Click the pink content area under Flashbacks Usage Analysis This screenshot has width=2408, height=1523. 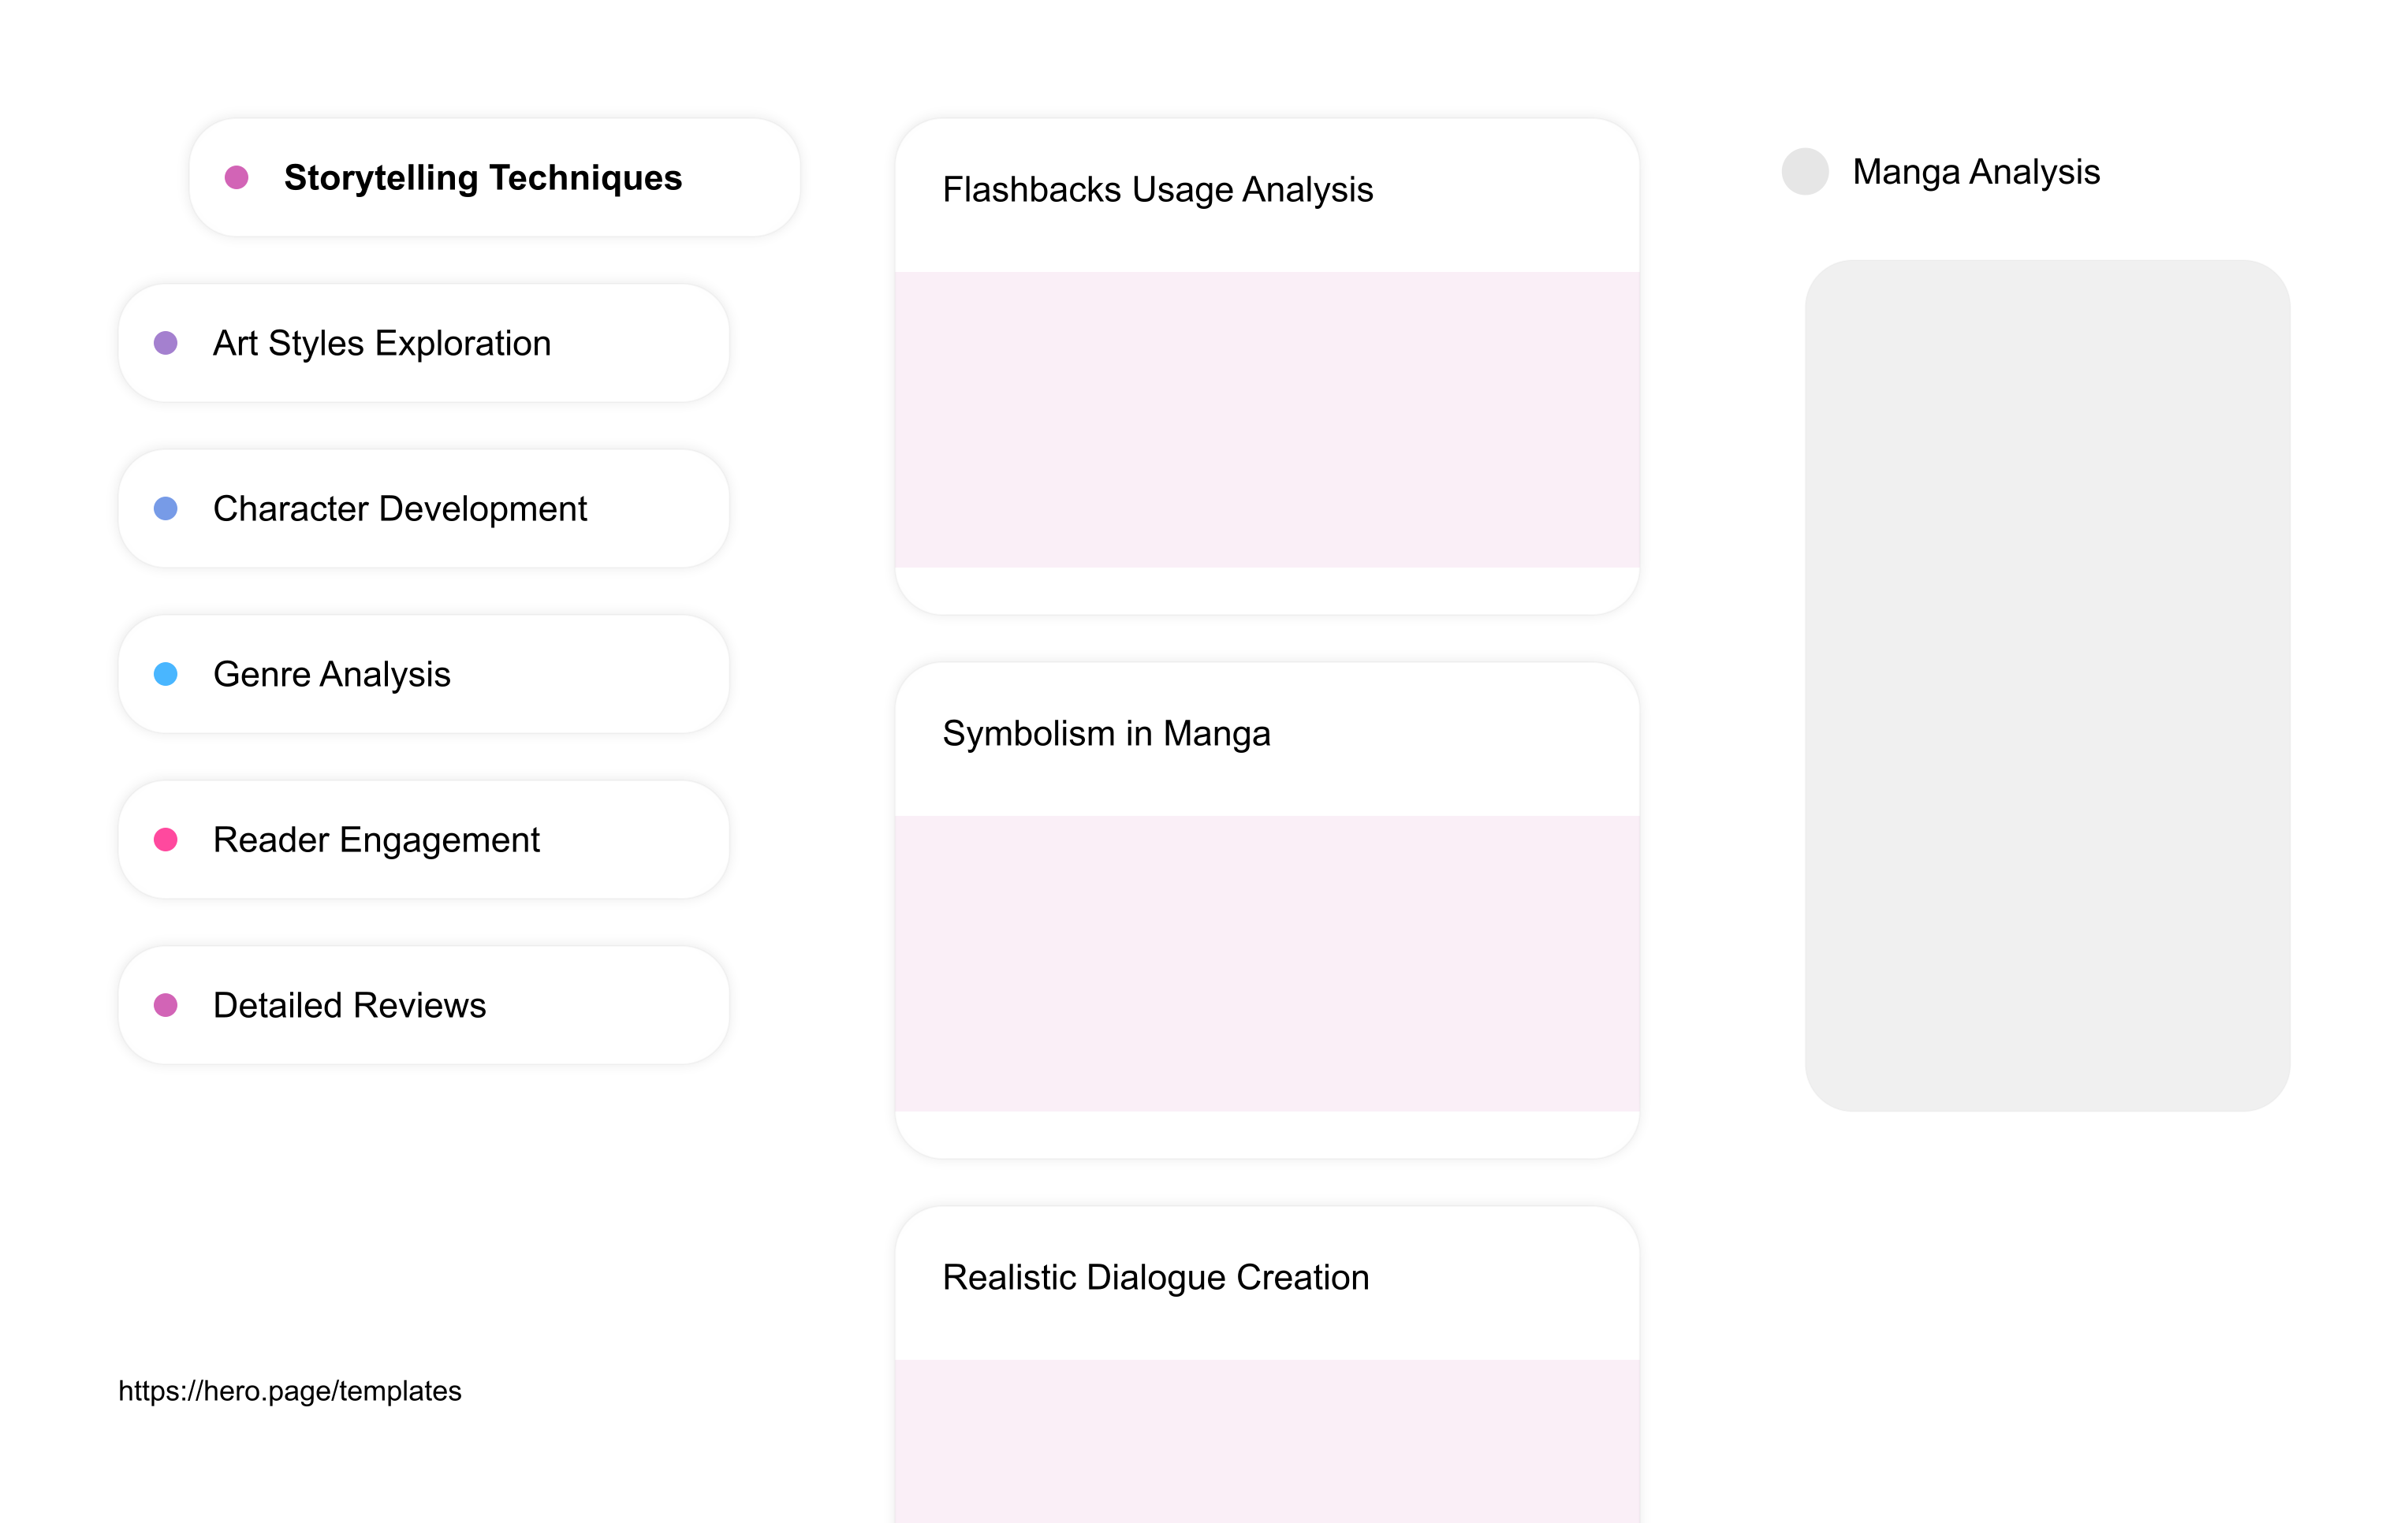click(x=1267, y=420)
